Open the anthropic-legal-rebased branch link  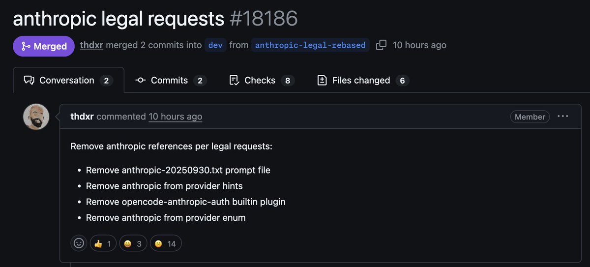pyautogui.click(x=310, y=45)
